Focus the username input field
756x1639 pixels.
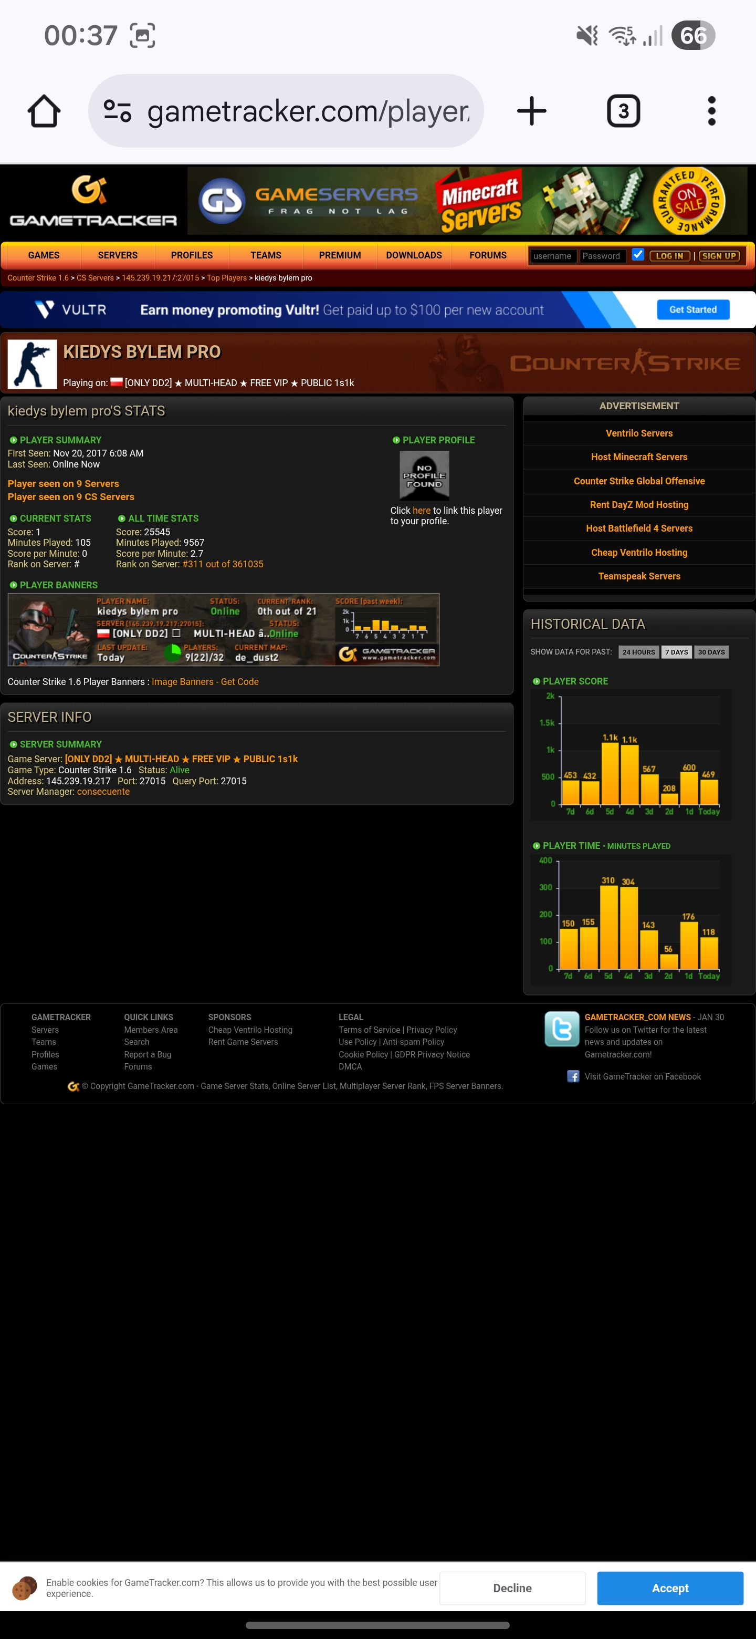tap(552, 256)
